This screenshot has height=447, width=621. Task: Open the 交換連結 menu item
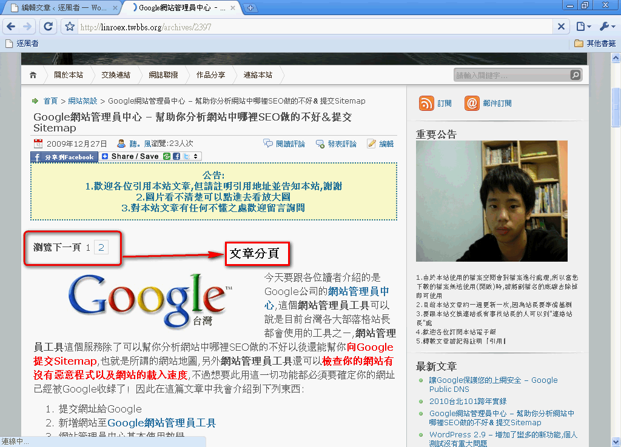116,74
